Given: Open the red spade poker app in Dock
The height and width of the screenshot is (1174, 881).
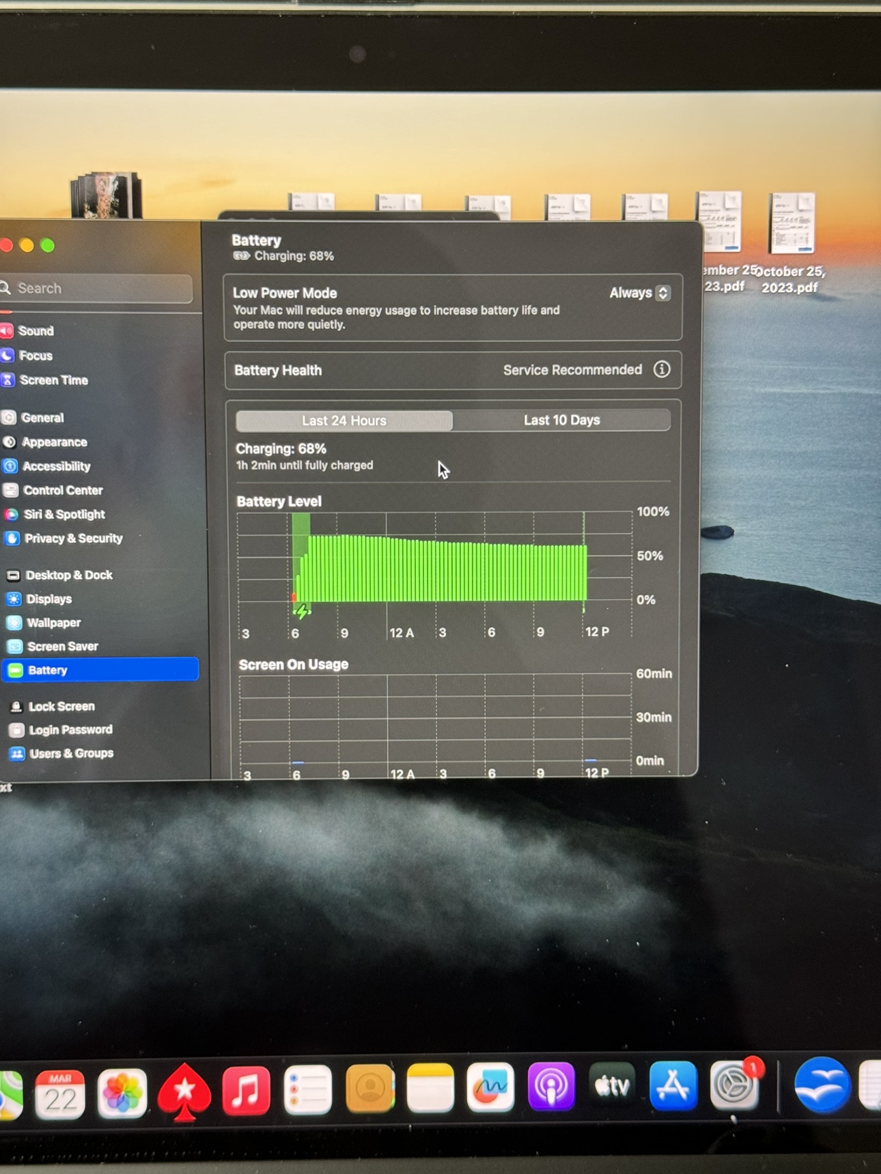Looking at the screenshot, I should 184,1092.
